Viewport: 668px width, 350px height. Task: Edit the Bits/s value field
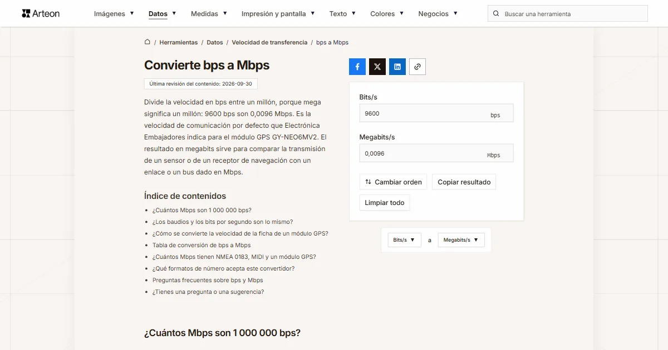pyautogui.click(x=436, y=113)
